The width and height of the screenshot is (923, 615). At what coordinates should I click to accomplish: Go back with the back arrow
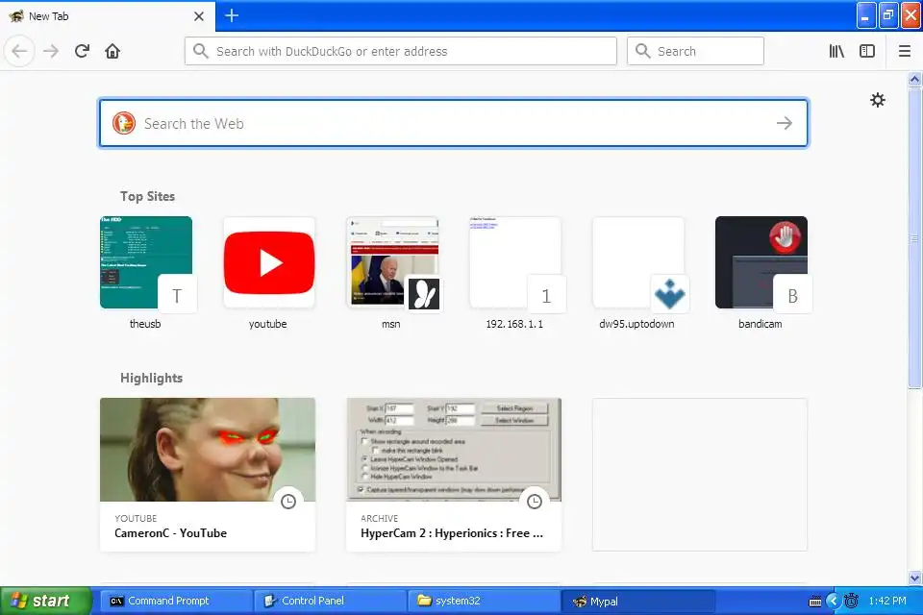pyautogui.click(x=19, y=51)
